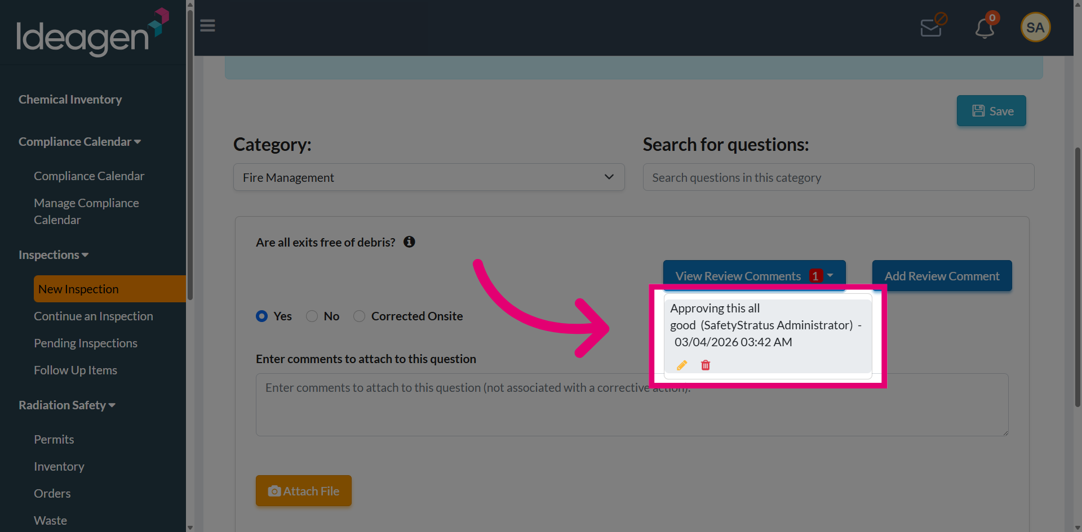Open Radiation Safety Permits
Viewport: 1082px width, 532px height.
(54, 440)
